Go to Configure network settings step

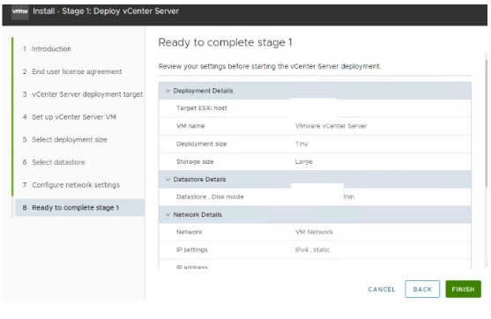pos(71,185)
